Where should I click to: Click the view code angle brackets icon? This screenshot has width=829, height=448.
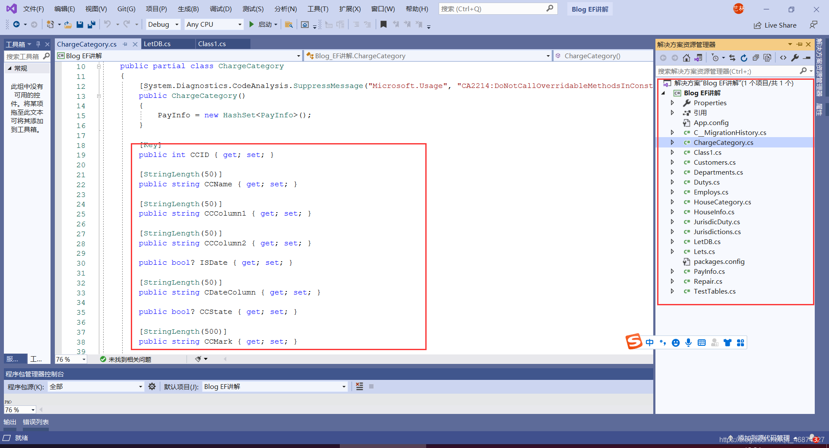[783, 58]
